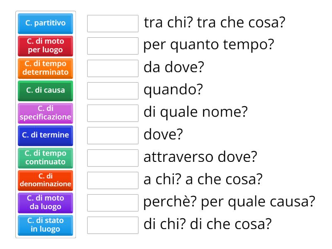Screen dimensions: 332x249
Task: Click the answer box beside 'tra chi? tra che cosa?'
Action: (x=112, y=24)
